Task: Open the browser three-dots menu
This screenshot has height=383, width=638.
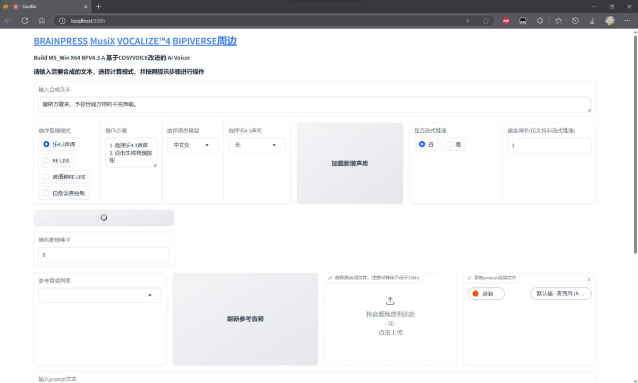Action: click(x=628, y=21)
